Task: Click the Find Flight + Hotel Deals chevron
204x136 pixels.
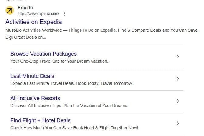Action: (178, 123)
